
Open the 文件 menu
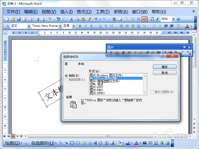pyautogui.click(x=13, y=12)
